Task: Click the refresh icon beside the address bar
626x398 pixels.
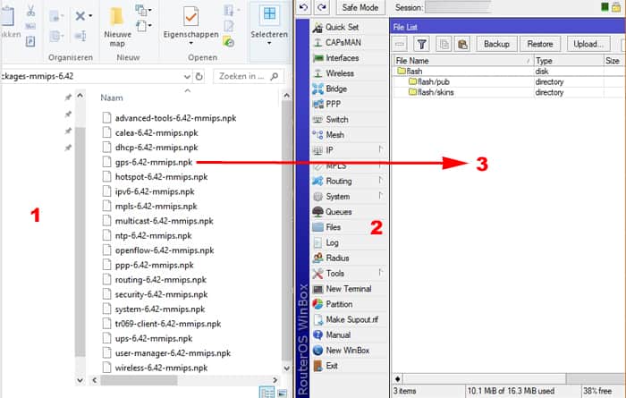Action: pos(199,76)
